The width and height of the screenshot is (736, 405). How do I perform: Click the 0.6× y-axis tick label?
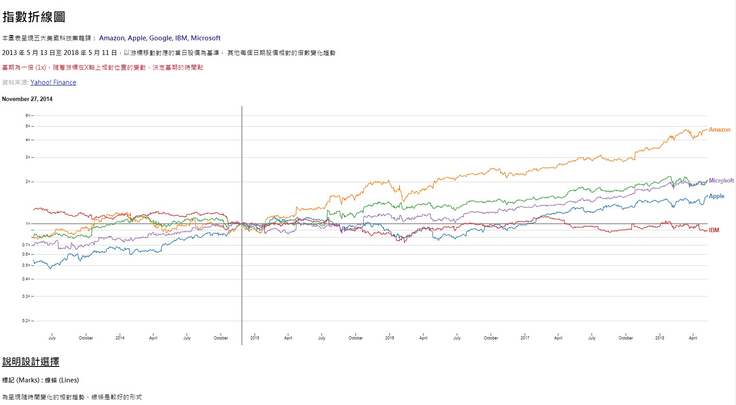(x=26, y=254)
